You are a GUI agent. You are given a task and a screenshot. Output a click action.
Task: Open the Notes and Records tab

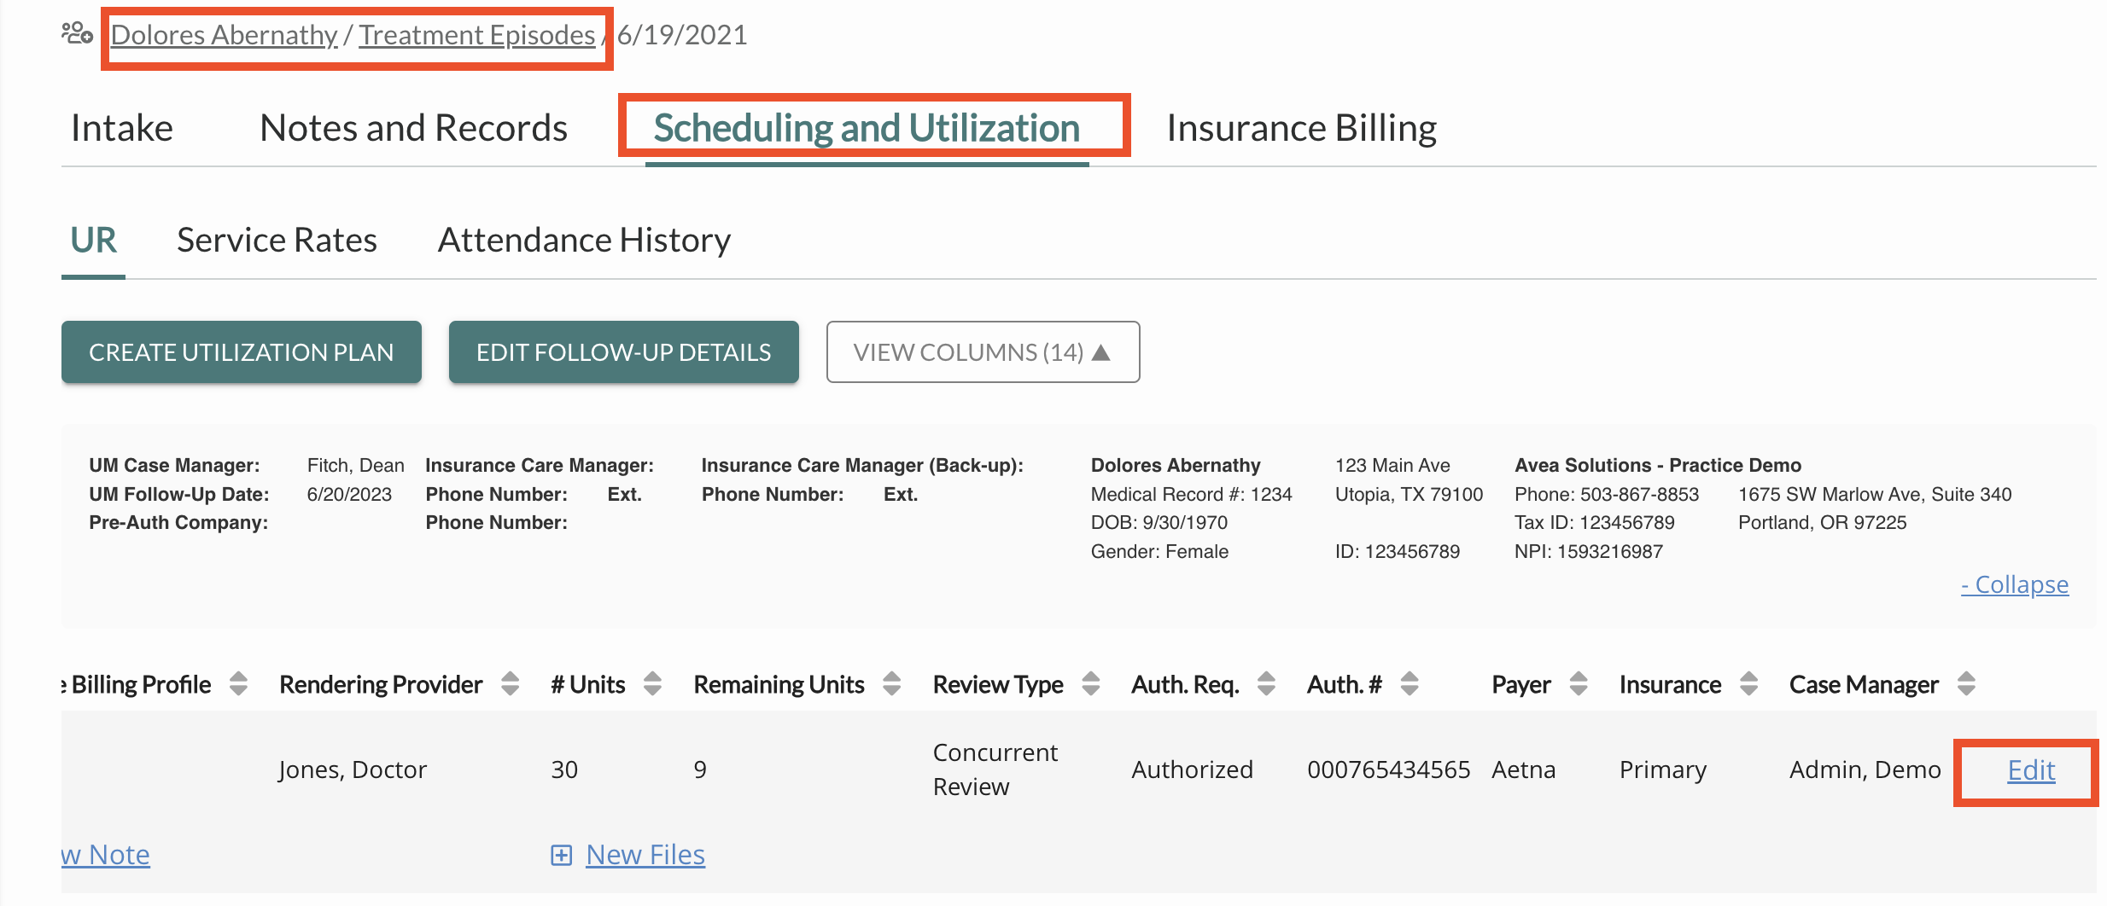[413, 127]
